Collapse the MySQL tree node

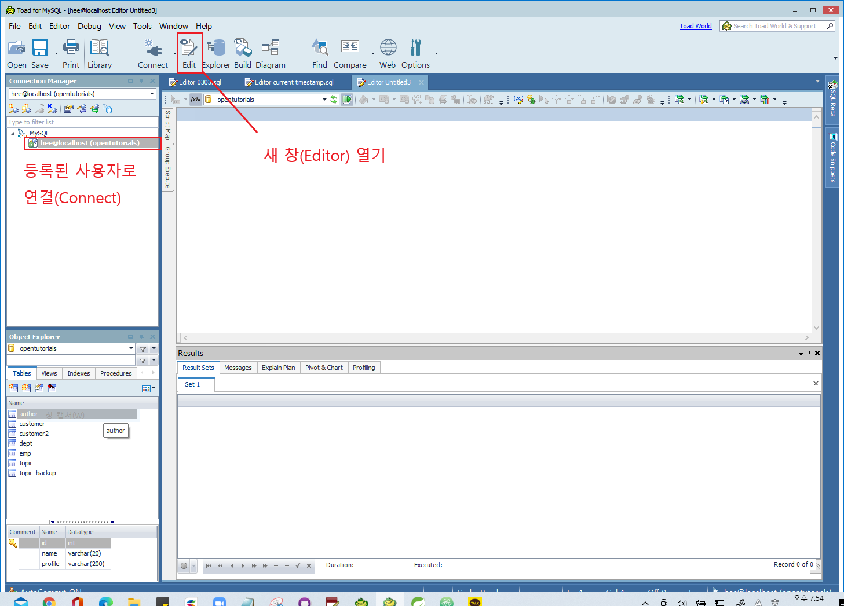(13, 133)
